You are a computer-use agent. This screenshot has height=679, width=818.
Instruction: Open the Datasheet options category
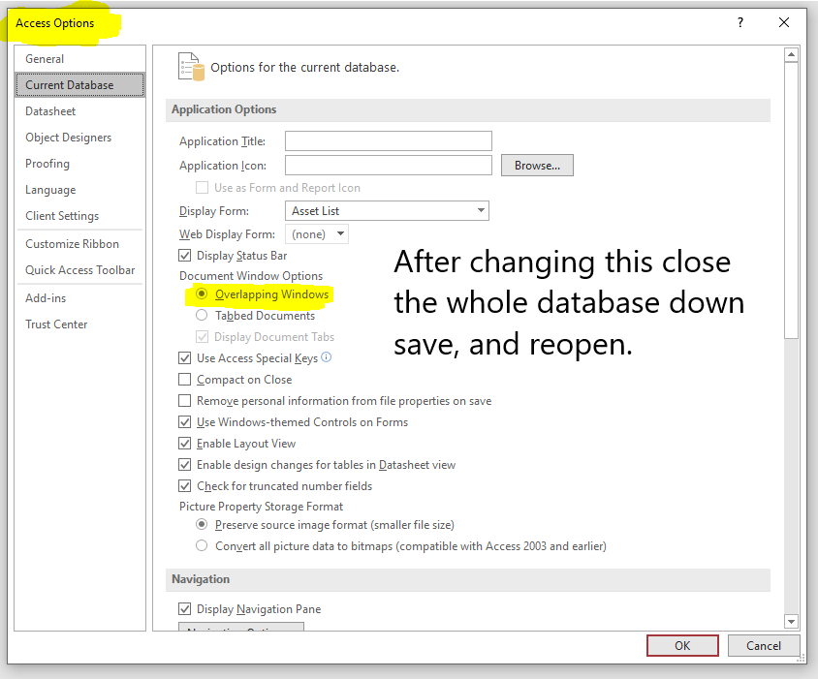pyautogui.click(x=79, y=111)
